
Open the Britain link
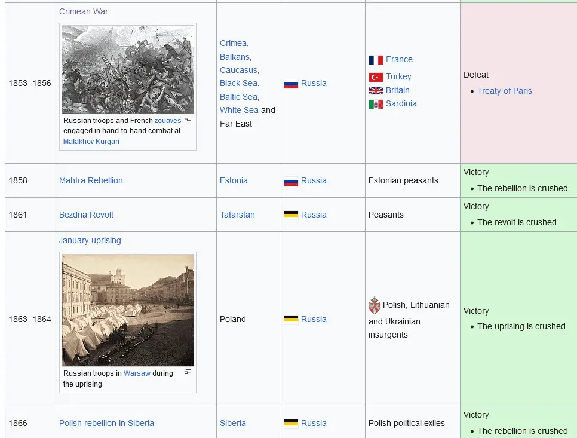click(398, 90)
